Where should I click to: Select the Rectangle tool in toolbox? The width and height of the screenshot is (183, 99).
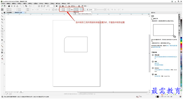point(2,31)
